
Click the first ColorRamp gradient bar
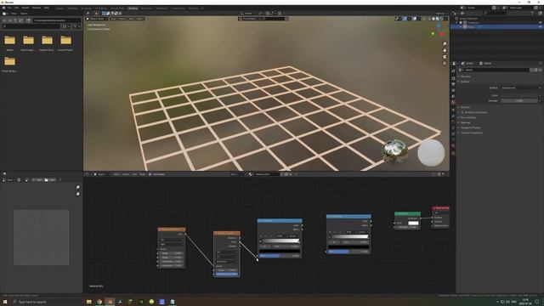point(280,241)
